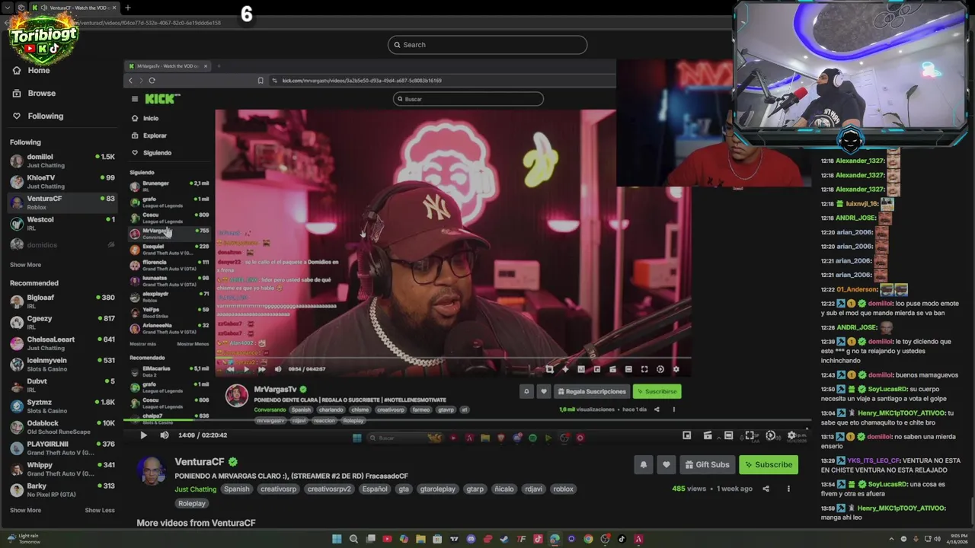Screen dimensions: 975x548
Task: Open Windows taskbar search
Action: pos(353,540)
